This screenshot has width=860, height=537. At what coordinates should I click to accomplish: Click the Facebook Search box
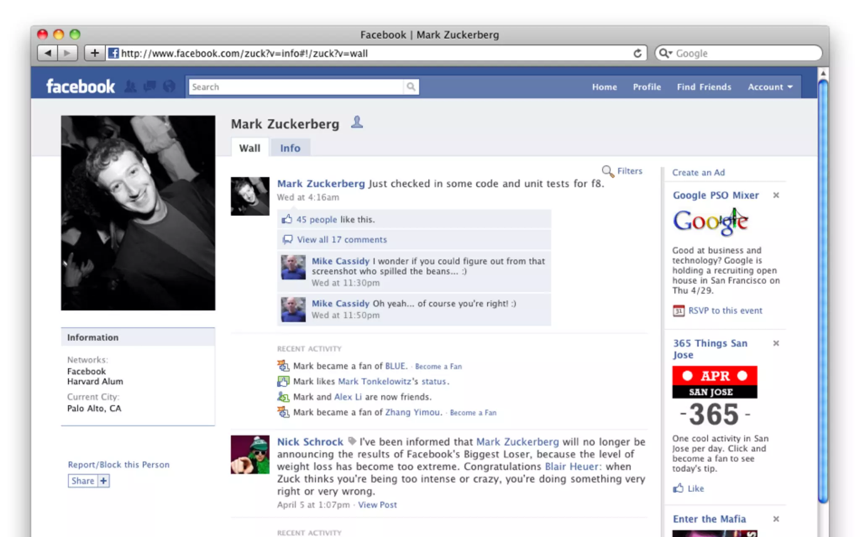[x=296, y=87]
